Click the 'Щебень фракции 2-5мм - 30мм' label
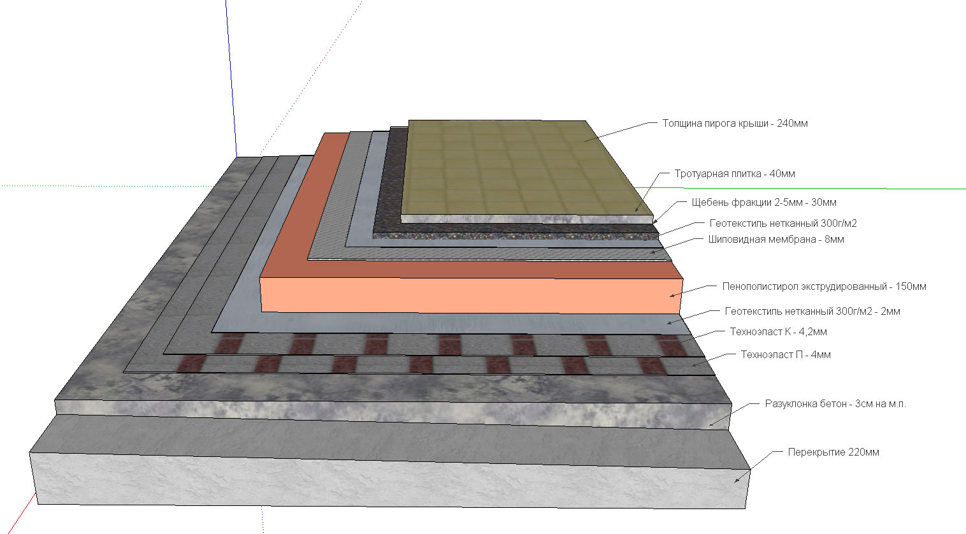Screen dimensions: 966x534 764,203
